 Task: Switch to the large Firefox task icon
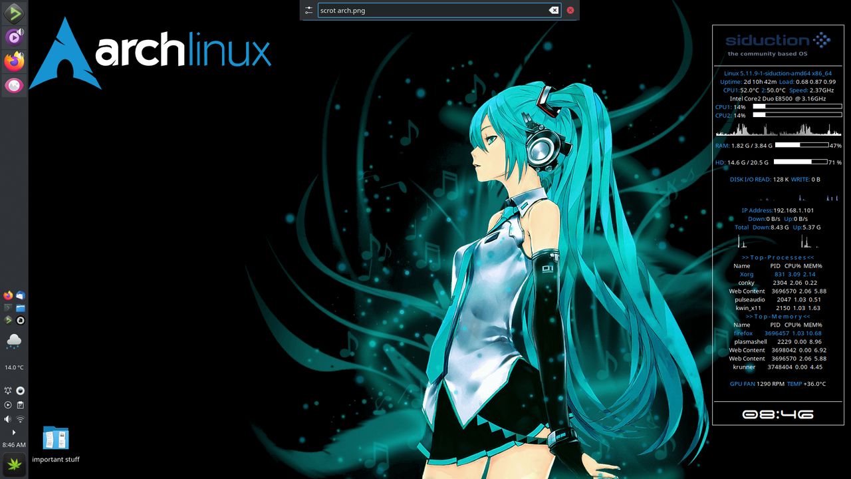click(x=13, y=62)
